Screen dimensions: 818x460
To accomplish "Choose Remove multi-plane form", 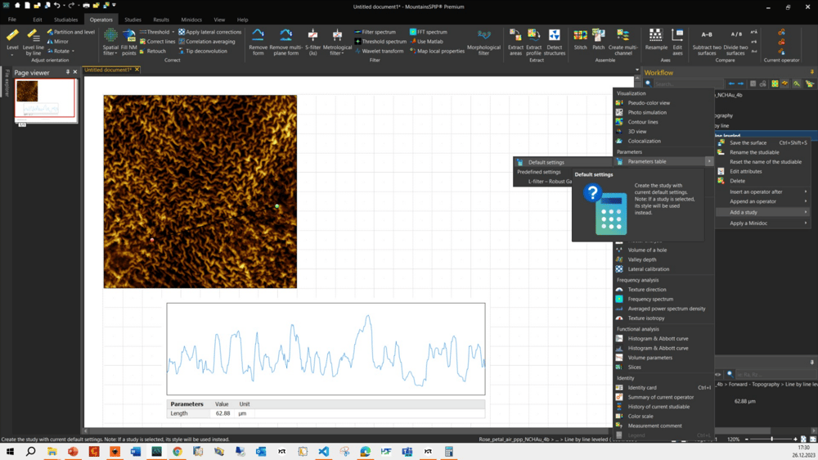I will (285, 42).
